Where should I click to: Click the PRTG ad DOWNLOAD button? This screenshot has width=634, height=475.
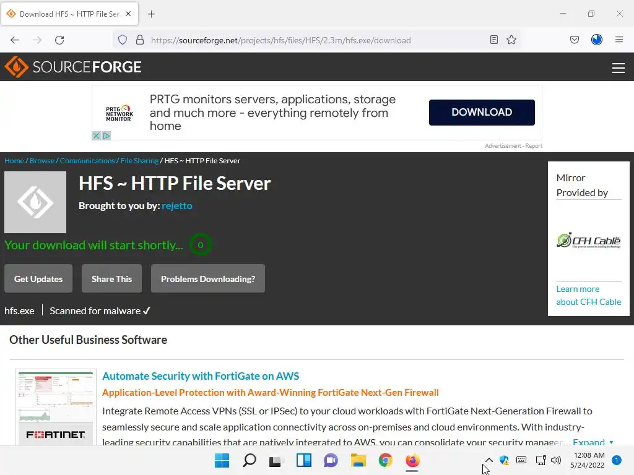click(482, 113)
